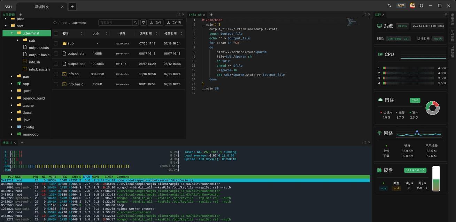Expand the sub folder in the tree
The width and height of the screenshot is (456, 222).
(x=18, y=41)
